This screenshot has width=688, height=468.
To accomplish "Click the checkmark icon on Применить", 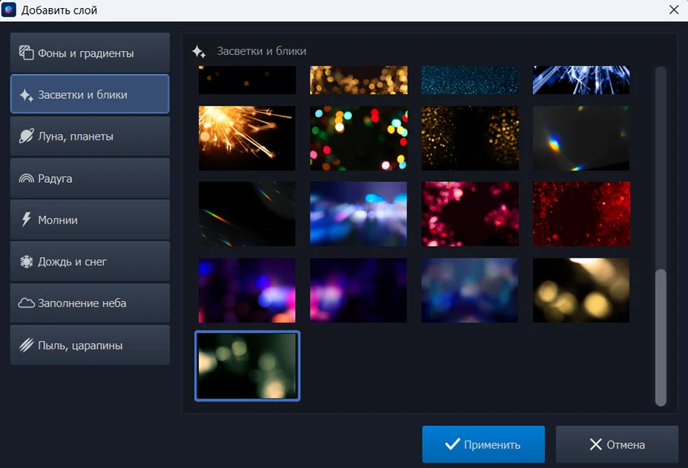I will [453, 445].
